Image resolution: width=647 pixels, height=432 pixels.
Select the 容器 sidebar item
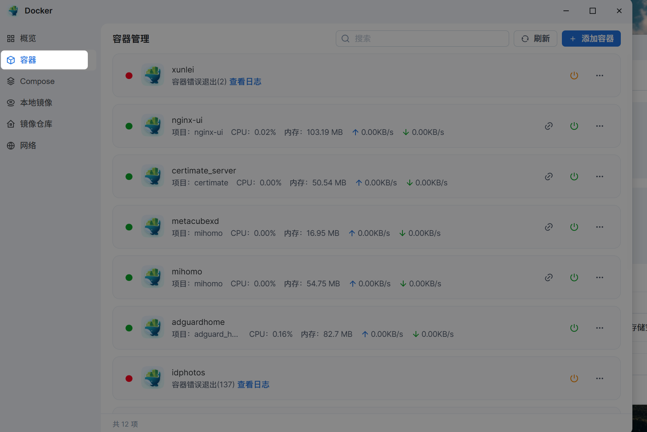[44, 60]
